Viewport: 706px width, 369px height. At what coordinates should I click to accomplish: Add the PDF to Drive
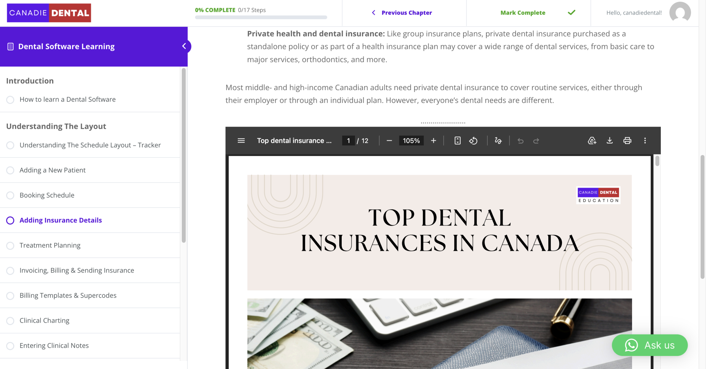(x=592, y=141)
